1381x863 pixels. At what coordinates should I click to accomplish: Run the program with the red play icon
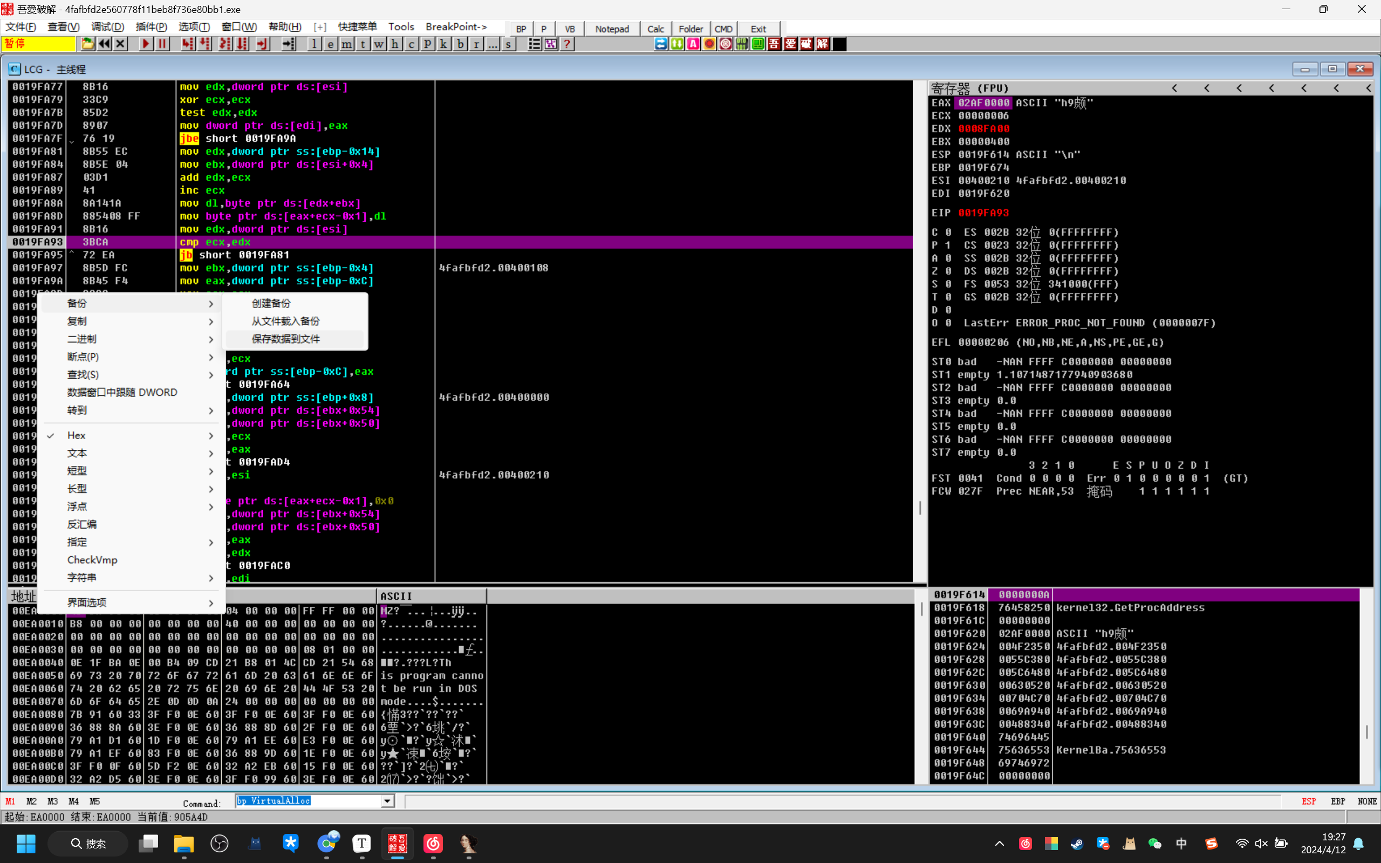[146, 44]
